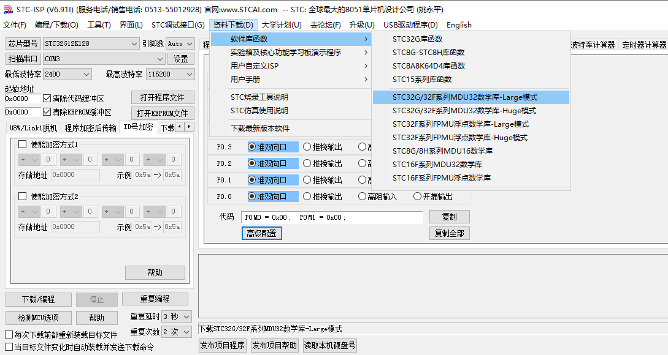Select 推挽输出 radio for P0.3
Screen dimensions: 668x355
tap(307, 147)
